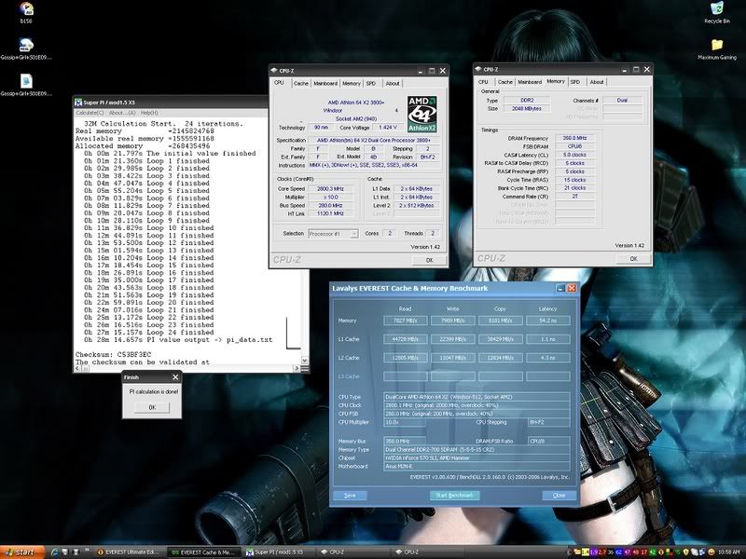Click the Windows Start button

click(21, 552)
